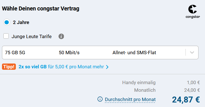The image size is (205, 107).
Task: Click the orange Tipp! badge
Action: (9, 67)
